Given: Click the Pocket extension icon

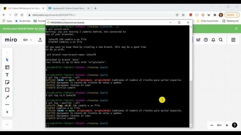Looking at the screenshot, I should click(197, 15).
